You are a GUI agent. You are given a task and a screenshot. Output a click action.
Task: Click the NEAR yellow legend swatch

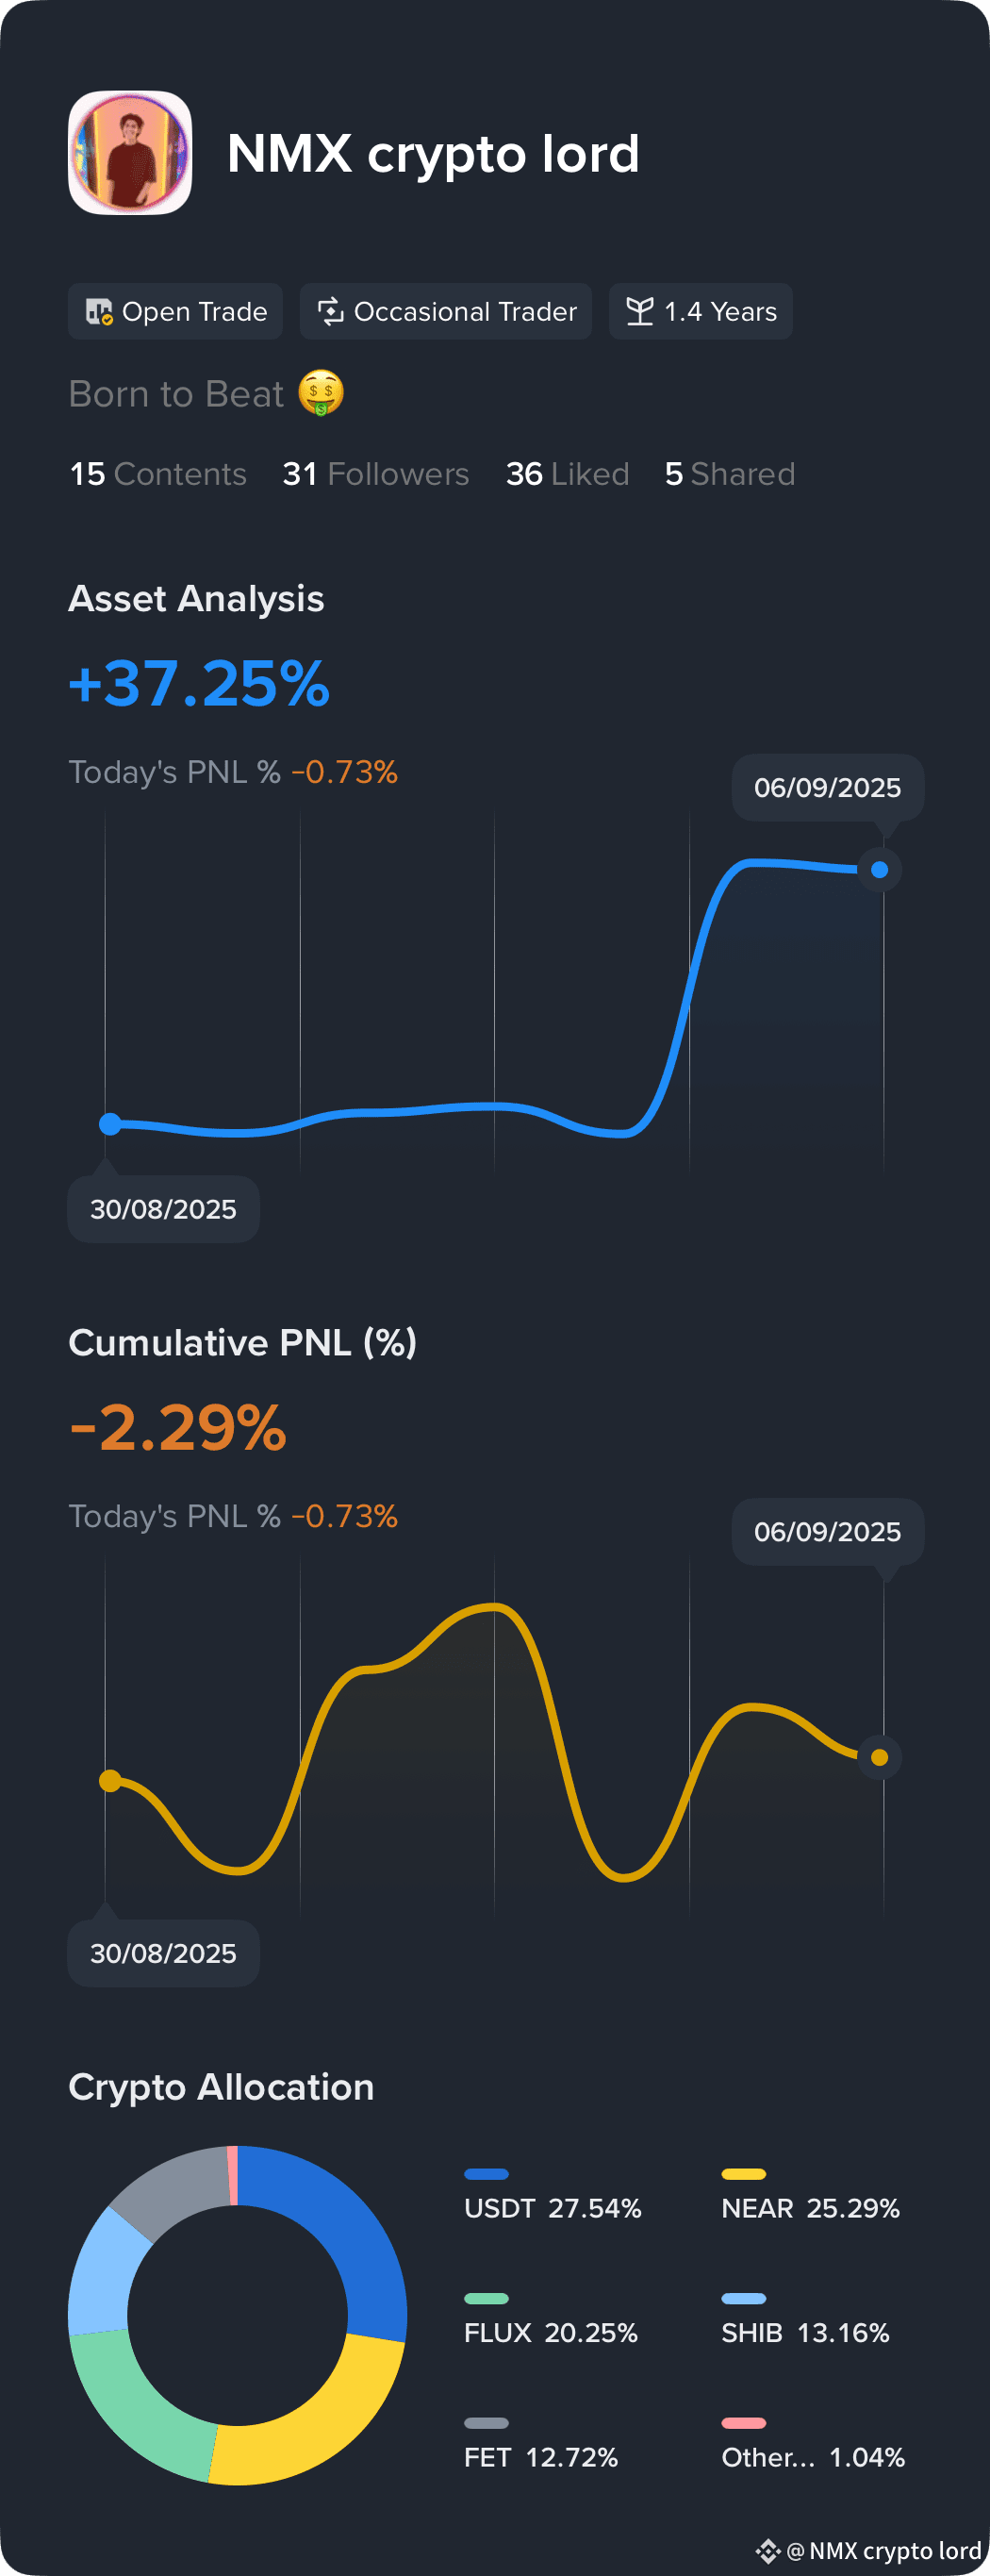tap(744, 2174)
